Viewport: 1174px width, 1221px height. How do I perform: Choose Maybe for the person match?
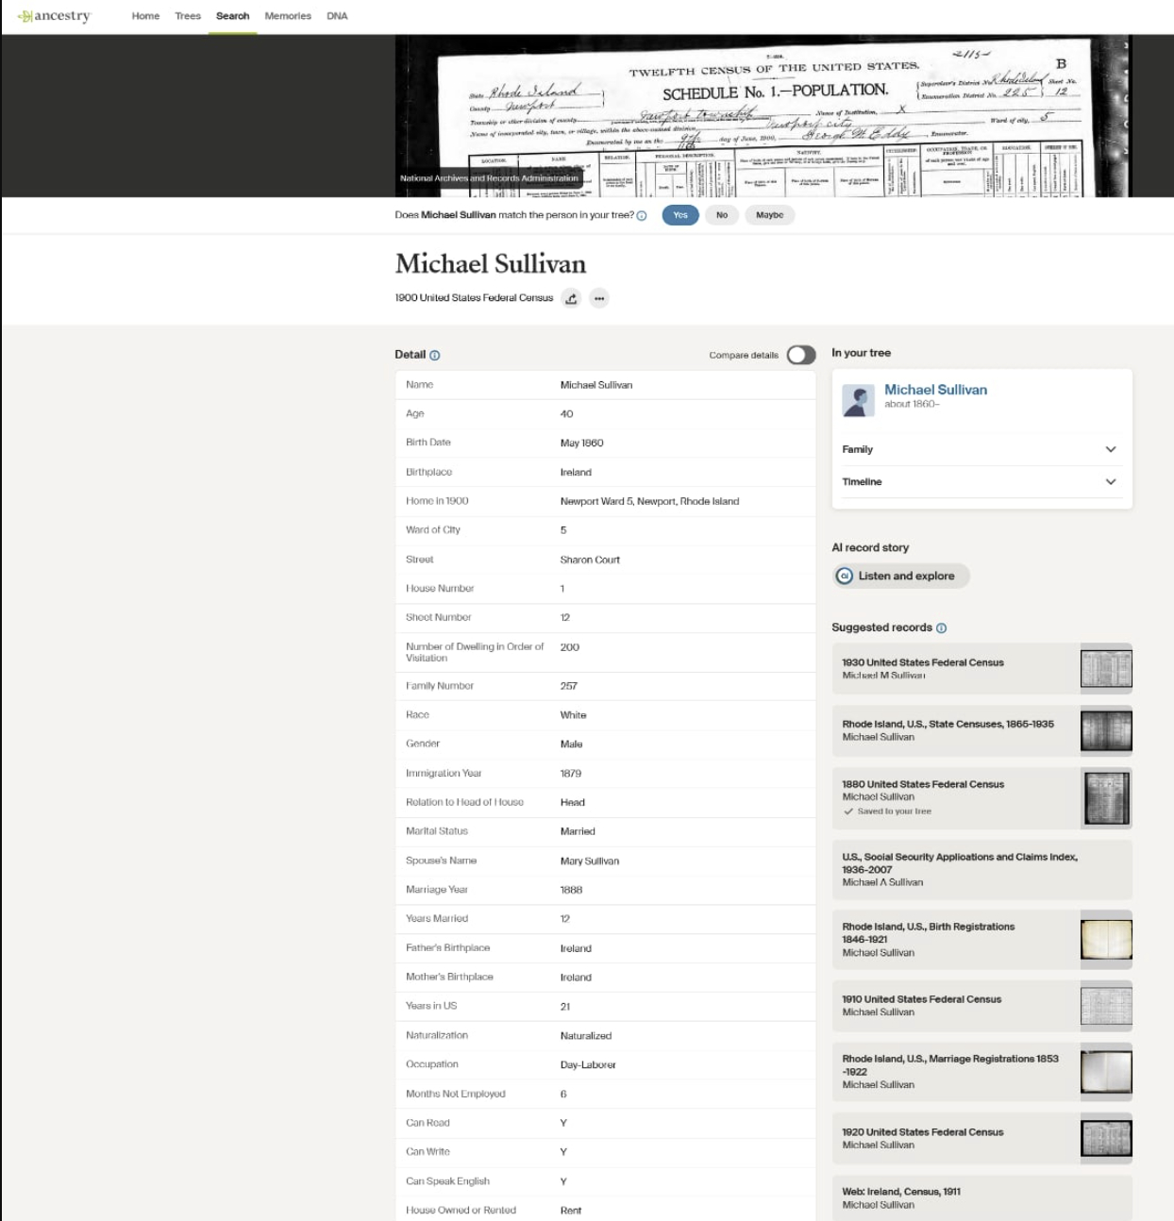(x=769, y=215)
